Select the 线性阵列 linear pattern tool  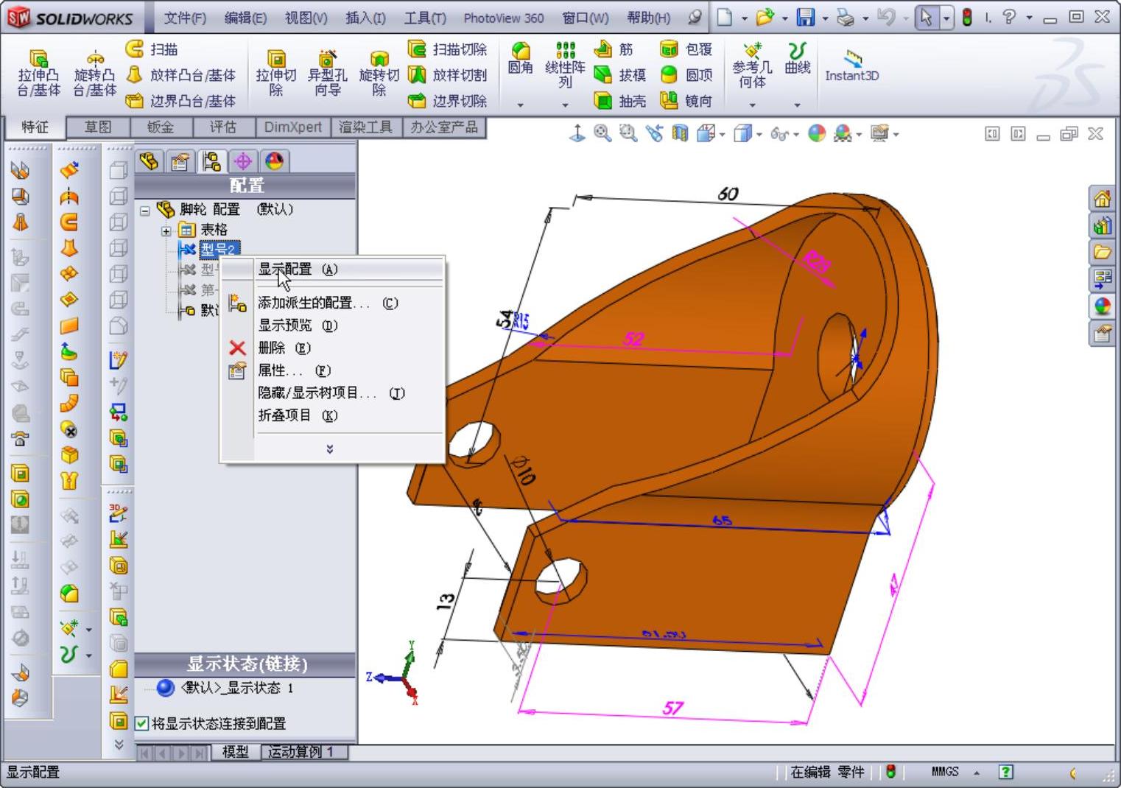pos(565,65)
